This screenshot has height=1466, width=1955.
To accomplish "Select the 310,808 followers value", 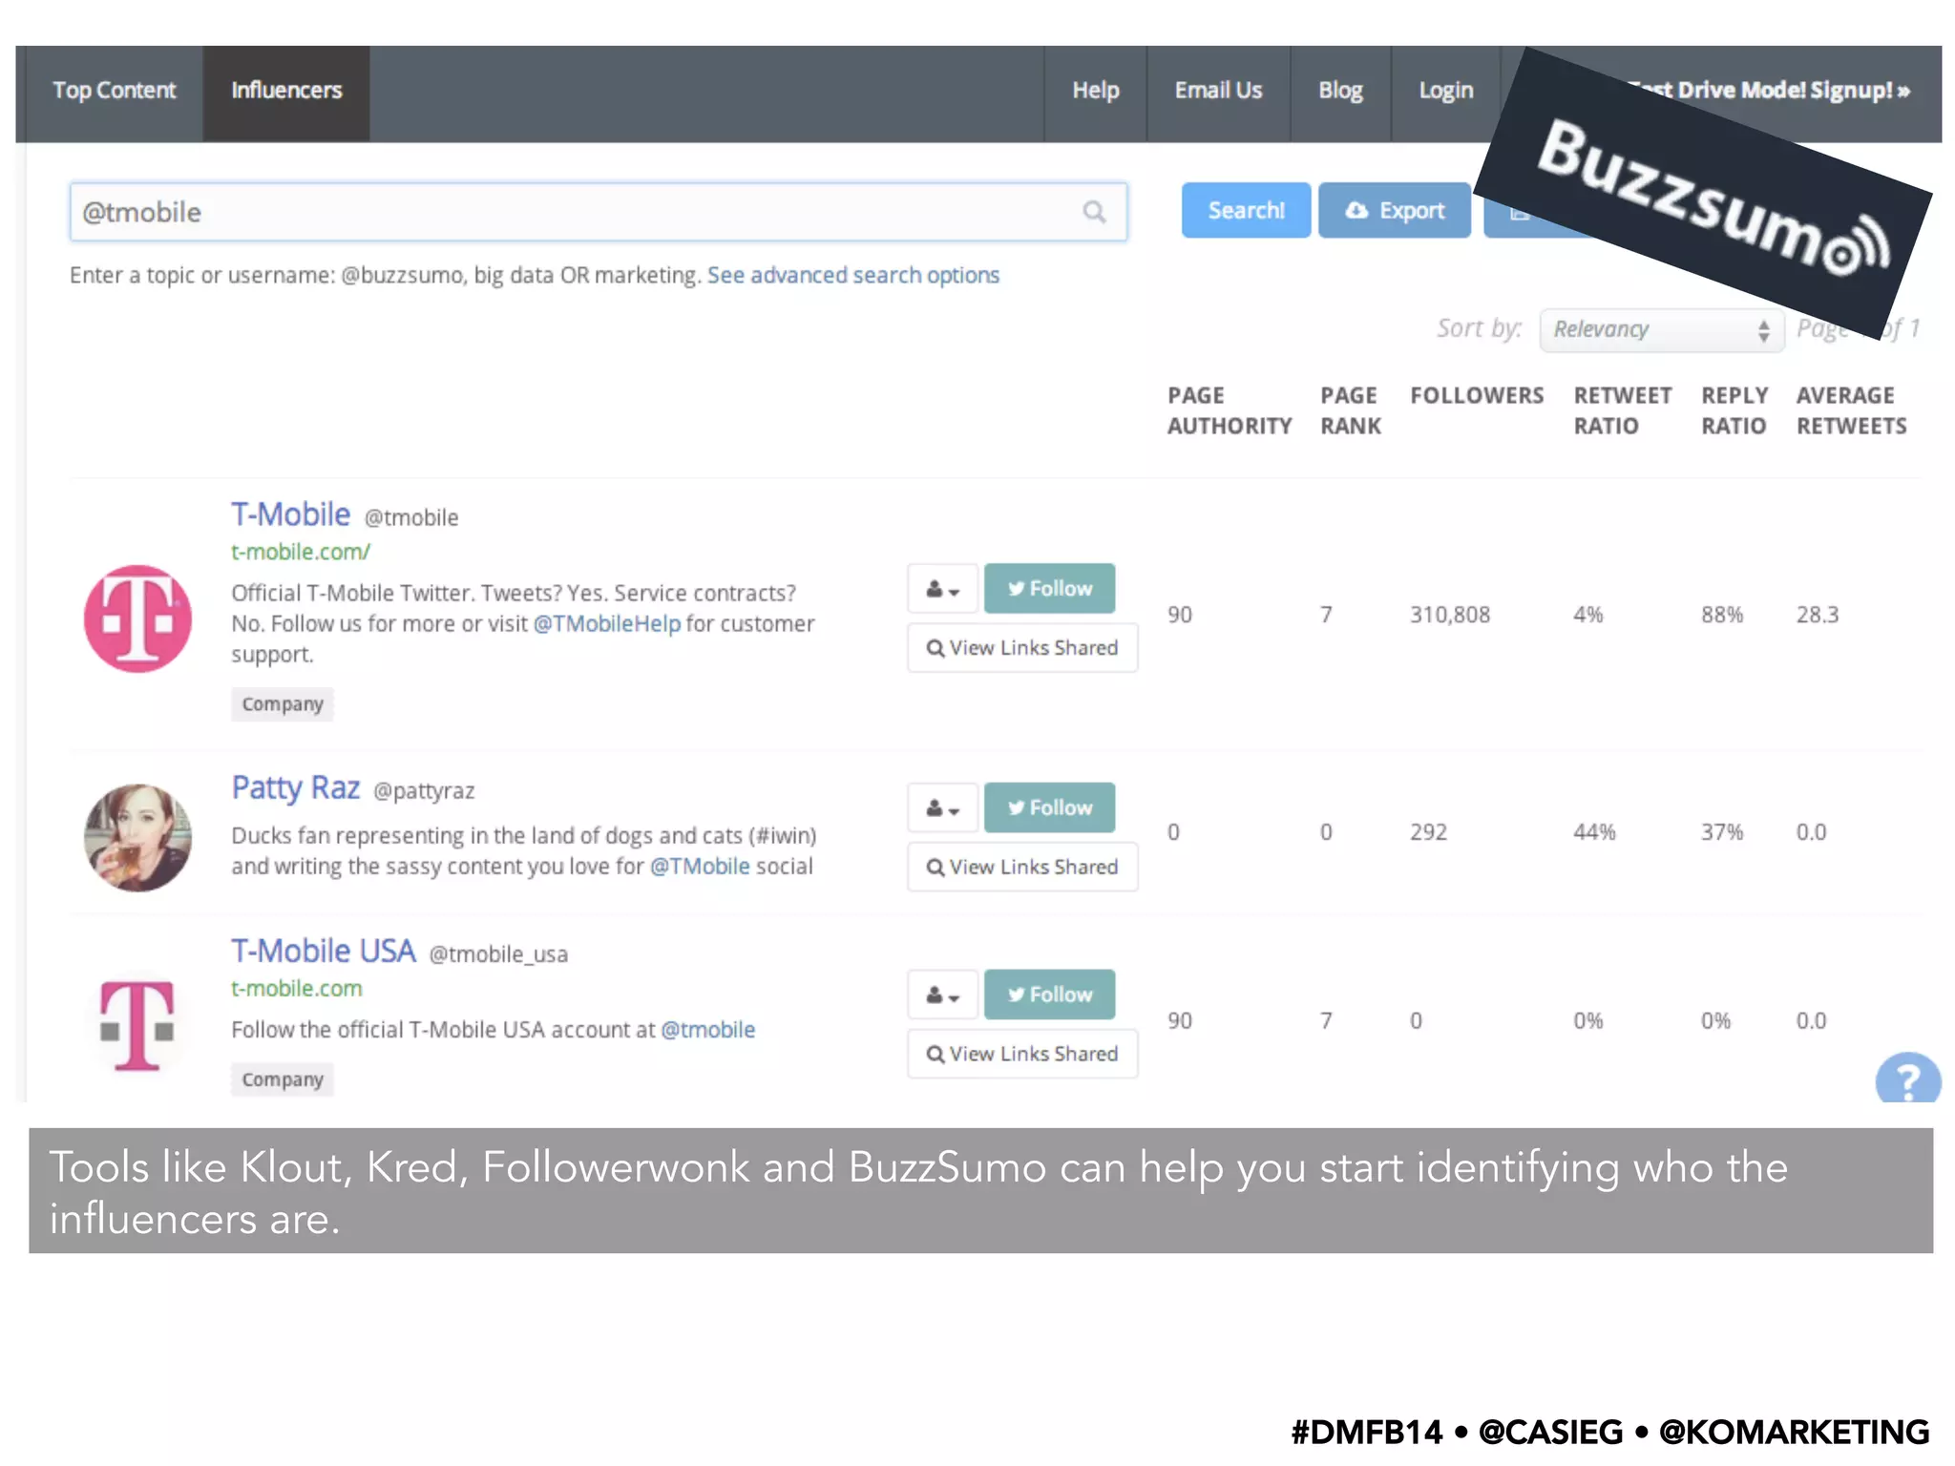I will [1450, 615].
